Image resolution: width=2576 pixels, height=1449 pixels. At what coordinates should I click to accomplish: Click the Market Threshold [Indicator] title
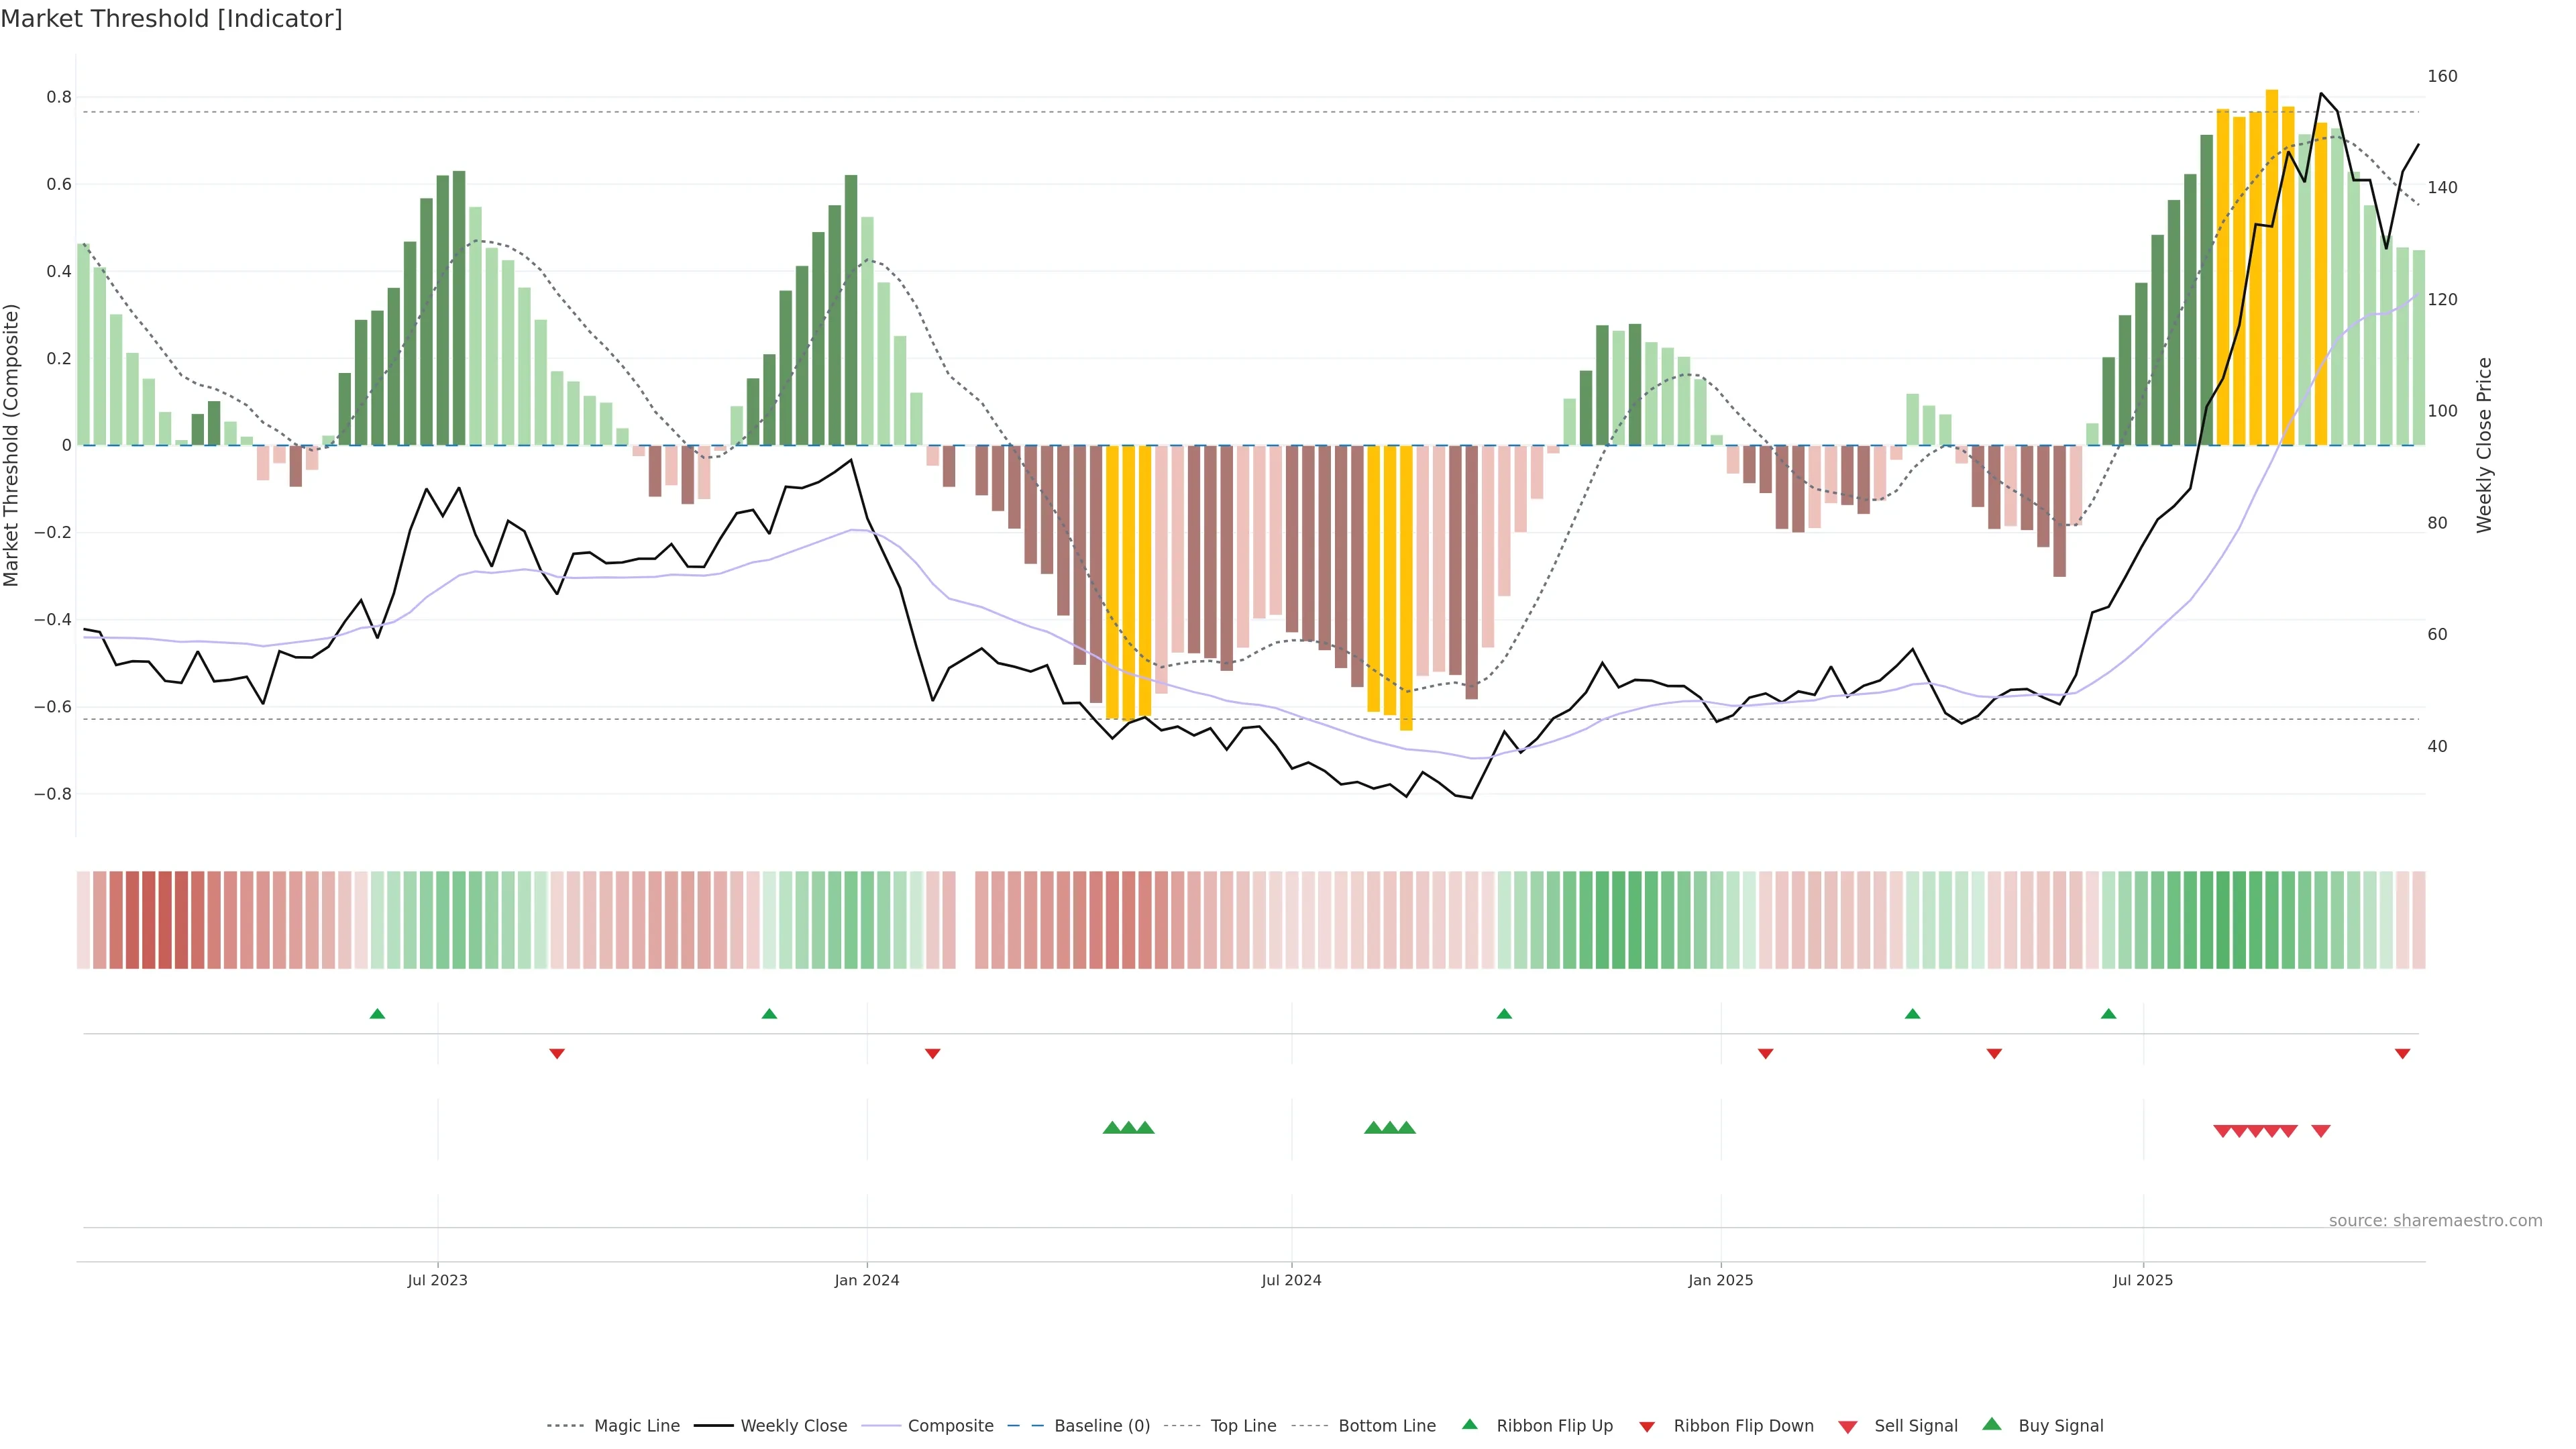[x=171, y=19]
